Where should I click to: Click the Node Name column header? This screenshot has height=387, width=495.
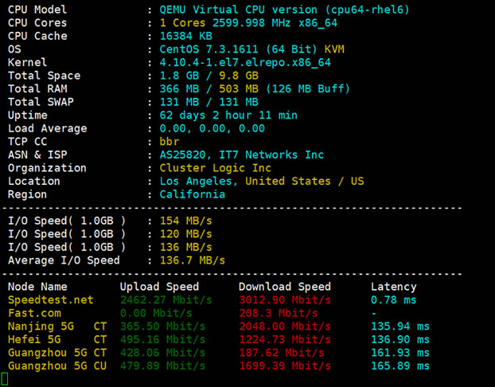(37, 287)
